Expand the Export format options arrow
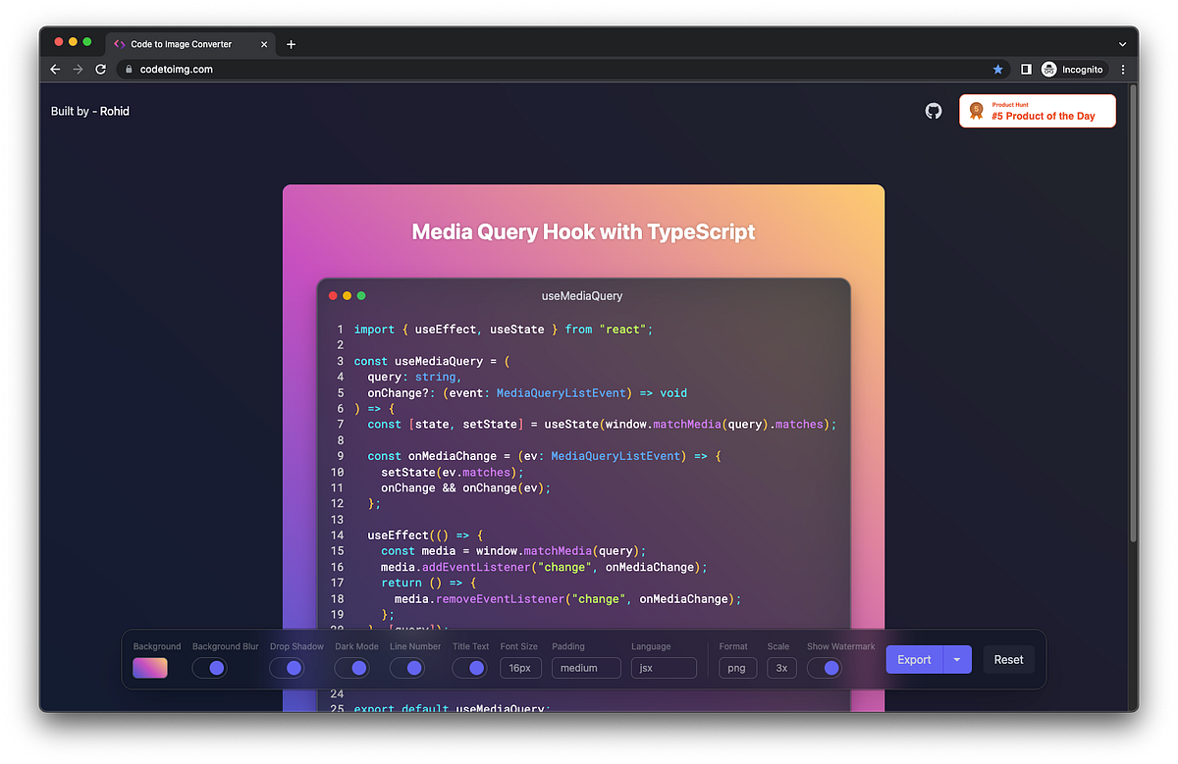 (x=957, y=659)
